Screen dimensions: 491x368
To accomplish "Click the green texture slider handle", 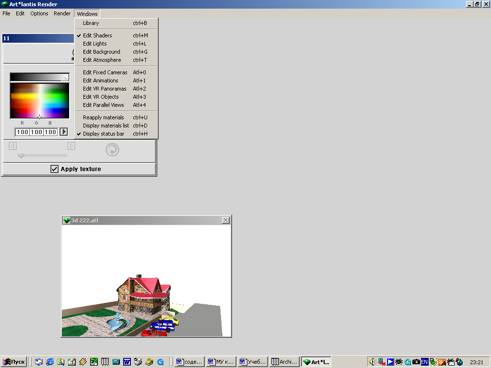I will (21, 156).
